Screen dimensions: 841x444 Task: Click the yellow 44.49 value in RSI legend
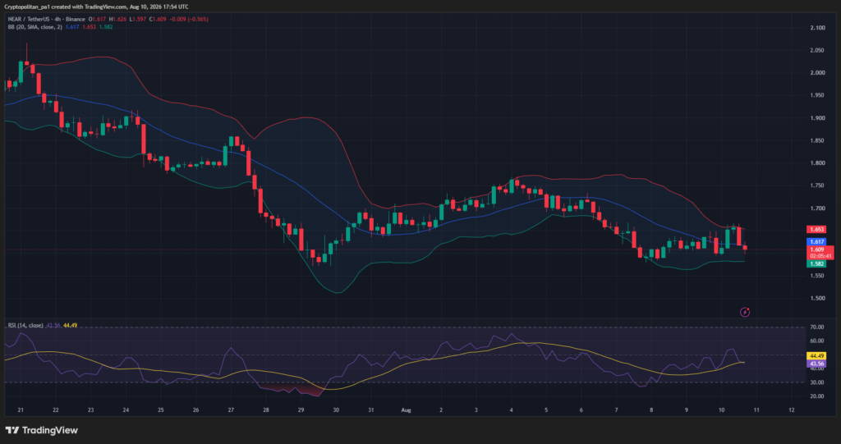(x=71, y=326)
